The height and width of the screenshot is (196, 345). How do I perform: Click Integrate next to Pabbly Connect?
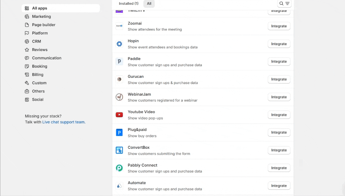click(279, 168)
